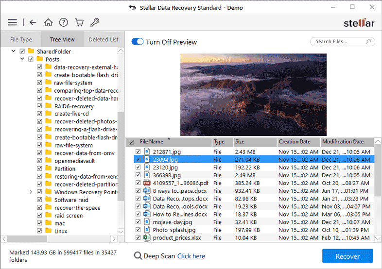The width and height of the screenshot is (382, 269).
Task: Expand the Windows Recovery Points node
Action: pyautogui.click(x=31, y=192)
